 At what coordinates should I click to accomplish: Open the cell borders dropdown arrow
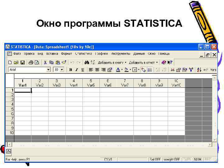[138, 70]
